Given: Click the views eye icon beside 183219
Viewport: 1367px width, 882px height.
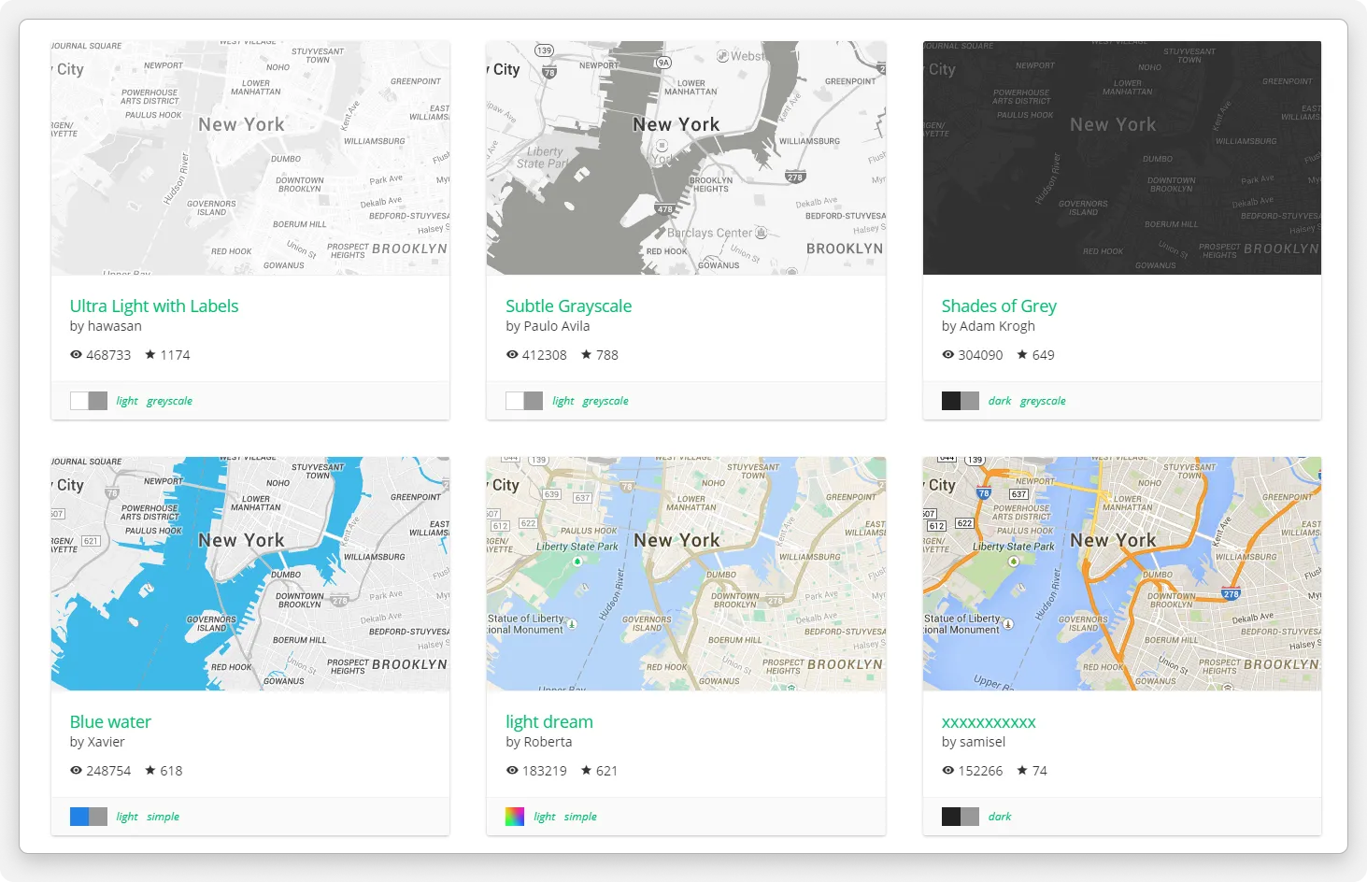Looking at the screenshot, I should point(512,771).
